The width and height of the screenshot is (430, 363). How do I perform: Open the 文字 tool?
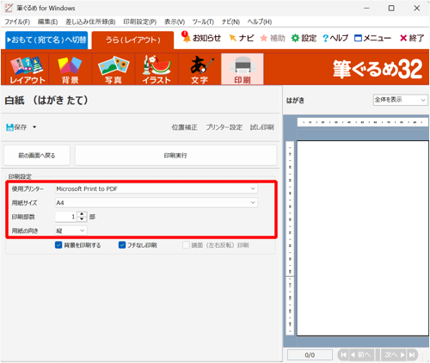pyautogui.click(x=200, y=69)
